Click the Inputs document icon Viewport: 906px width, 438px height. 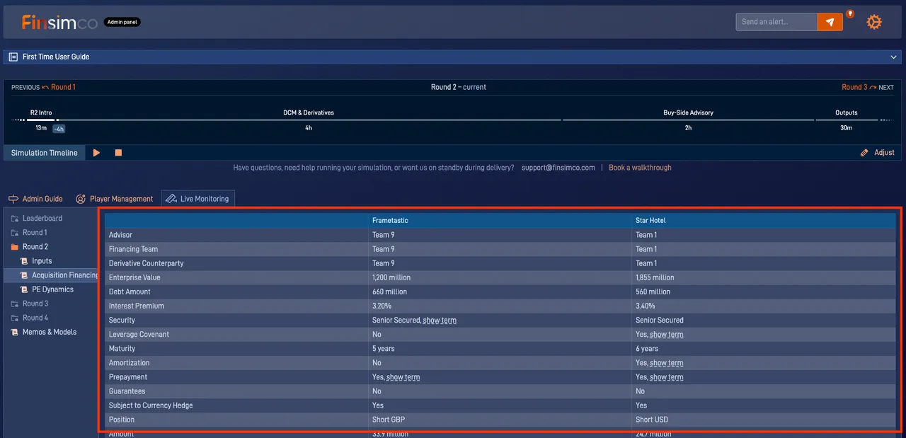(24, 261)
